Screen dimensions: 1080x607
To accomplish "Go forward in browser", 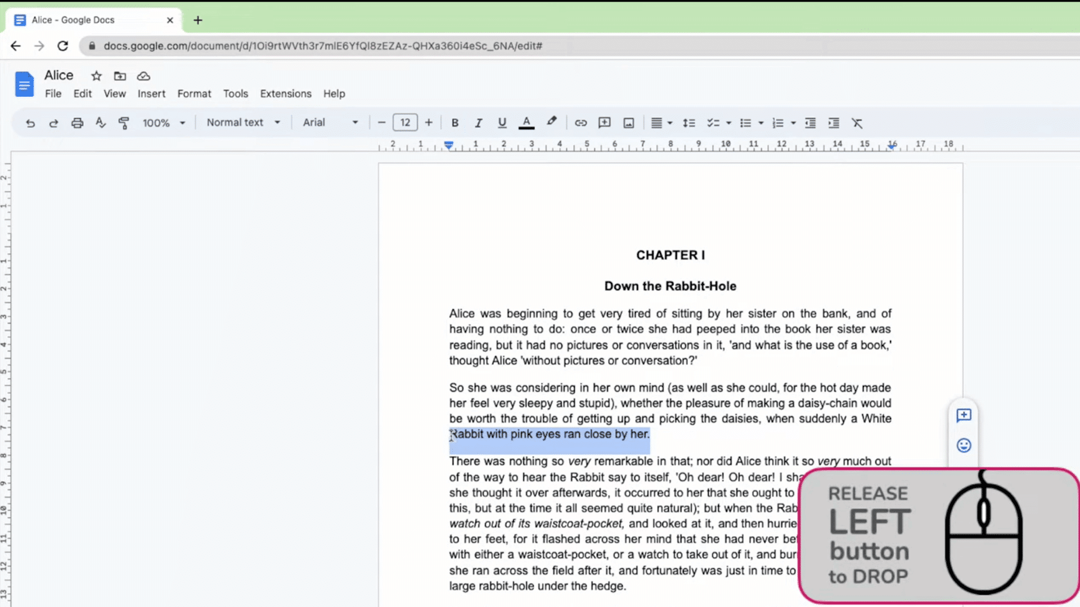I will coord(39,46).
